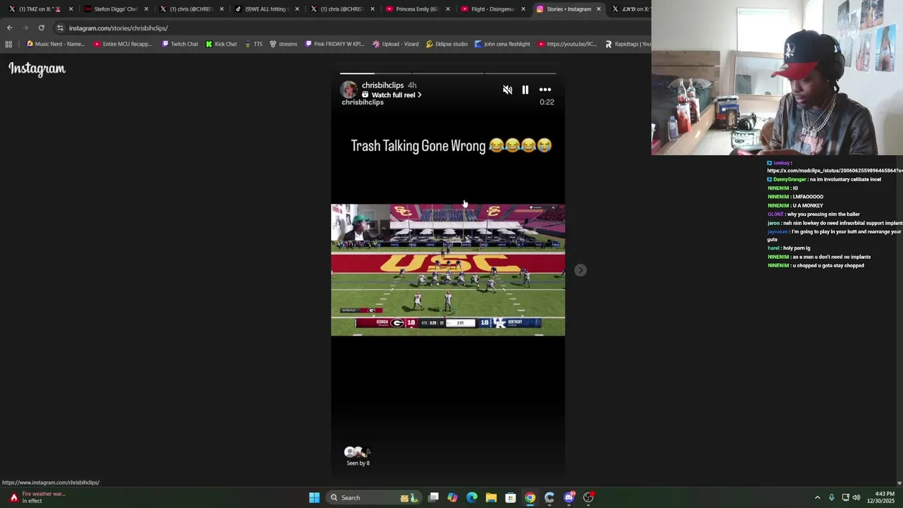Switch to Stefon Diggs tab
The image size is (903, 508).
pyautogui.click(x=113, y=9)
